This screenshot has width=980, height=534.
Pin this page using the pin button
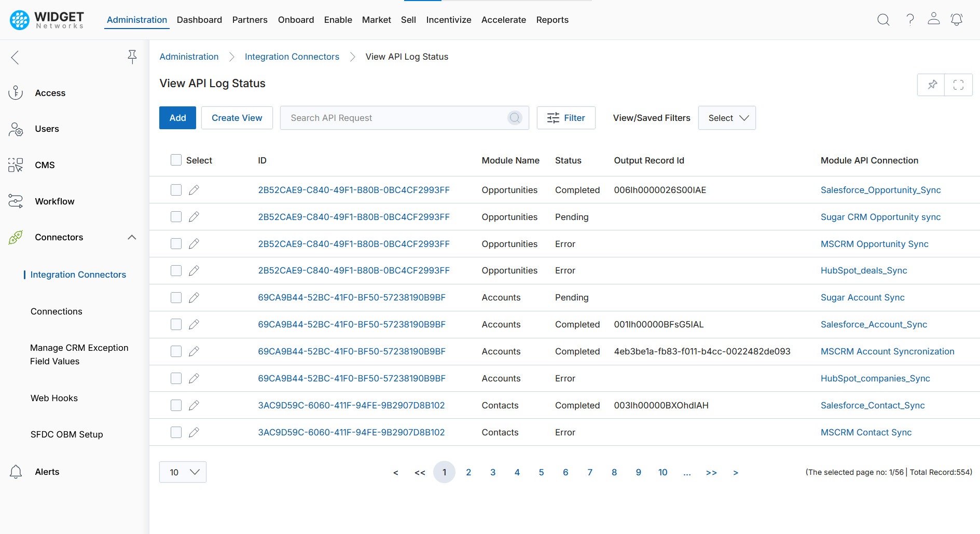coord(932,85)
